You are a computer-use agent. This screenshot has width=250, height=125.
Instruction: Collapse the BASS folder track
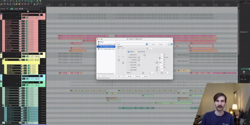coord(3,59)
